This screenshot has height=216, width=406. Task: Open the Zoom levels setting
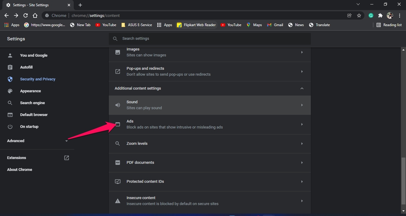[210, 144]
